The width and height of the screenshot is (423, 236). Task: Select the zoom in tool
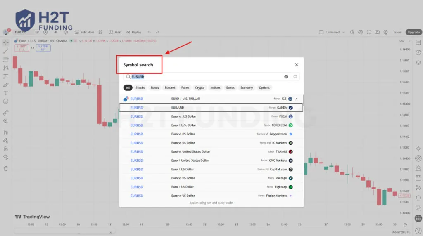[6, 121]
